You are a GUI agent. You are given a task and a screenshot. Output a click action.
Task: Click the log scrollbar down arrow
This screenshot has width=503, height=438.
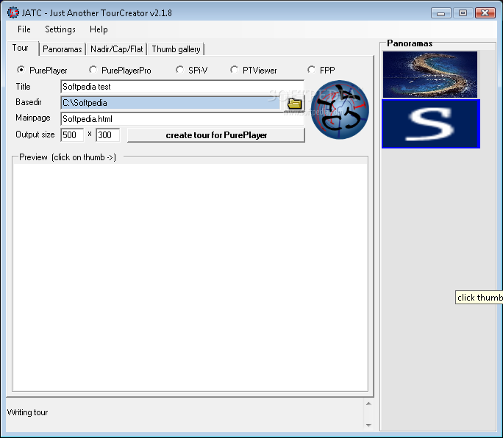368,426
